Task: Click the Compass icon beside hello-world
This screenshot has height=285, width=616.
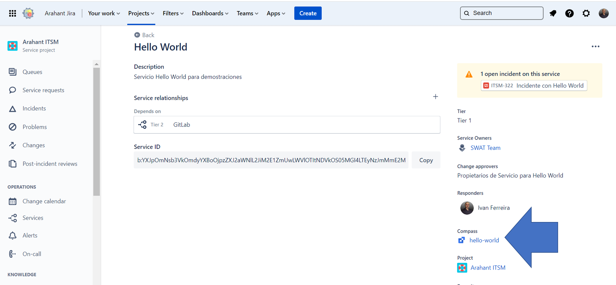Action: tap(461, 240)
